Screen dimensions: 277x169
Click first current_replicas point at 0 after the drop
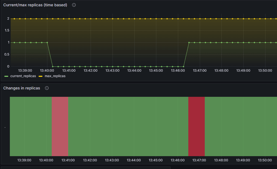(53, 66)
